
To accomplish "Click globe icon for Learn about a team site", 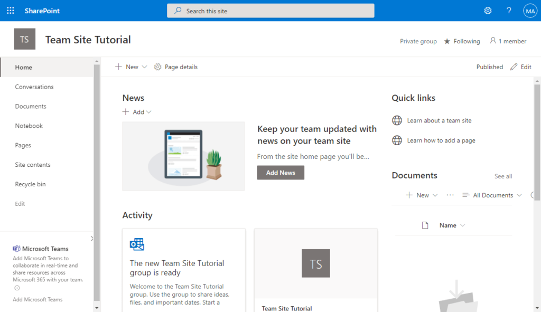I will [x=397, y=120].
